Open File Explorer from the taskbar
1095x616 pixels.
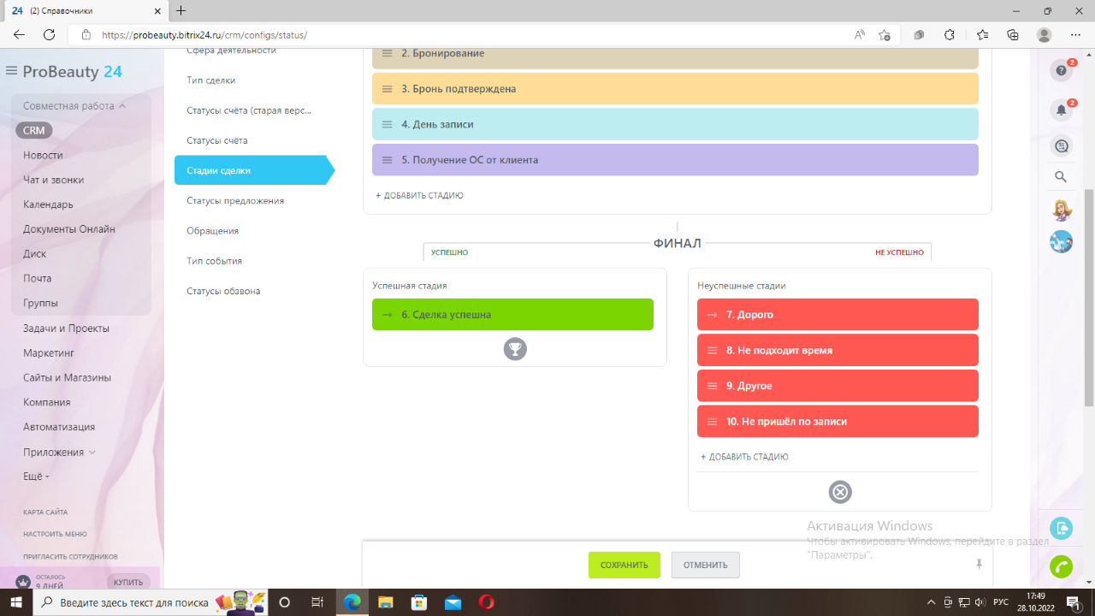pyautogui.click(x=385, y=602)
